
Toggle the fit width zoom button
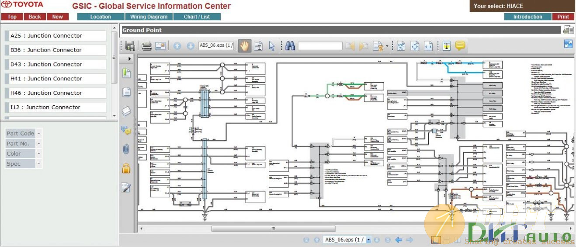click(428, 46)
